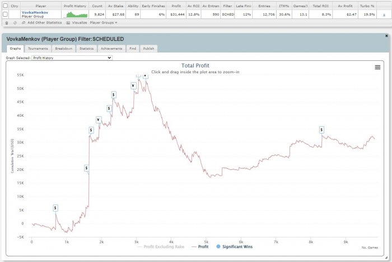Screen dimensions: 392x262
Task: Toggle the Profit series in legend
Action: pos(200,246)
